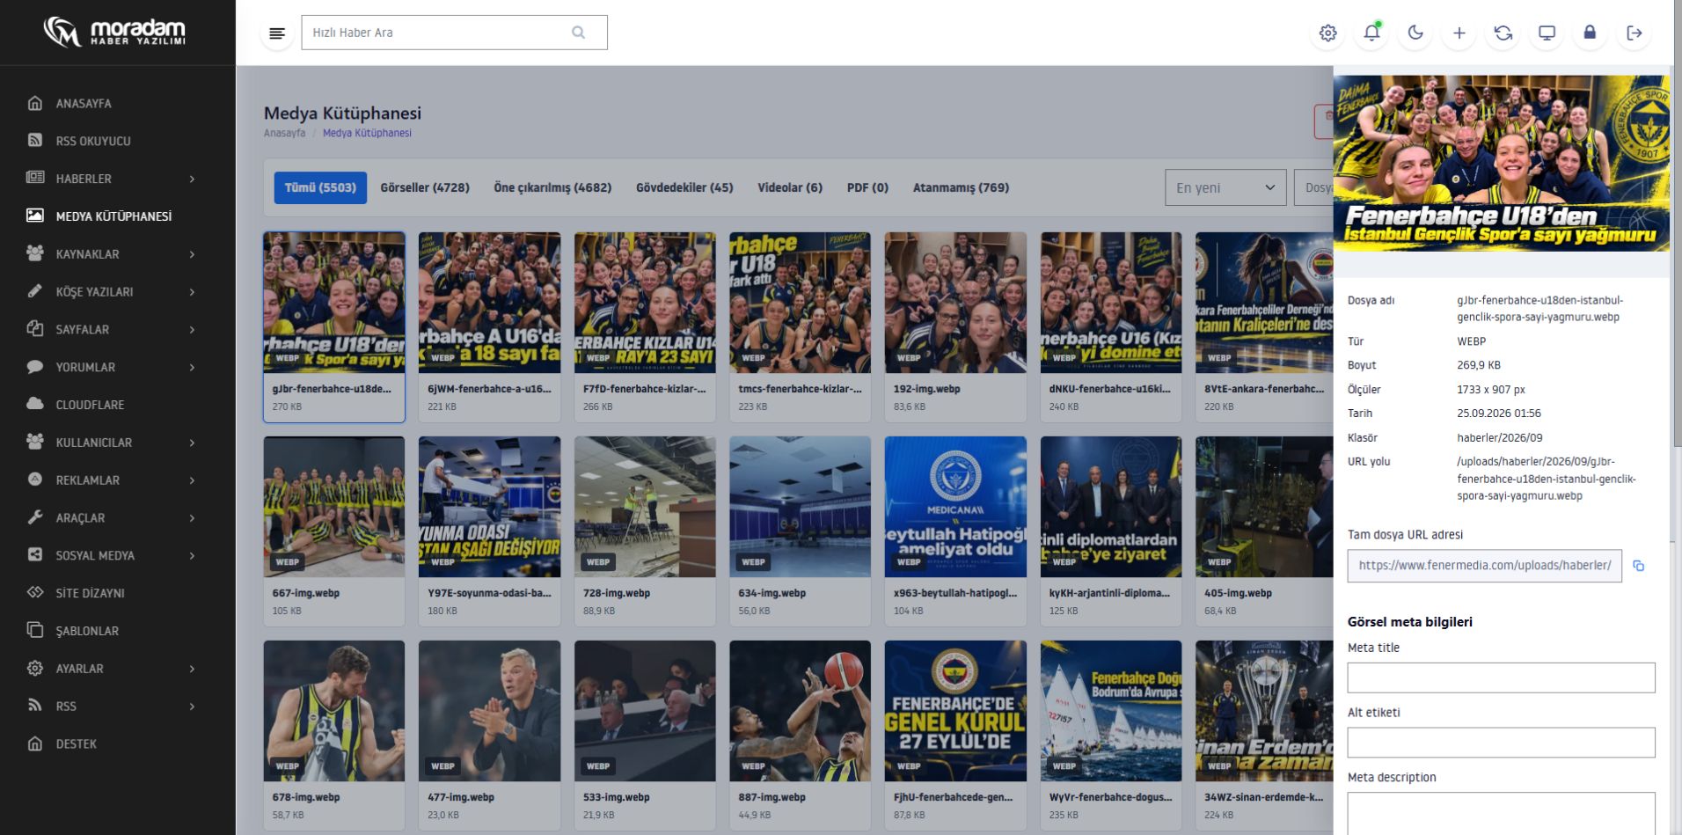Copy the full file URL with copy icon
The image size is (1682, 835).
[x=1638, y=566]
